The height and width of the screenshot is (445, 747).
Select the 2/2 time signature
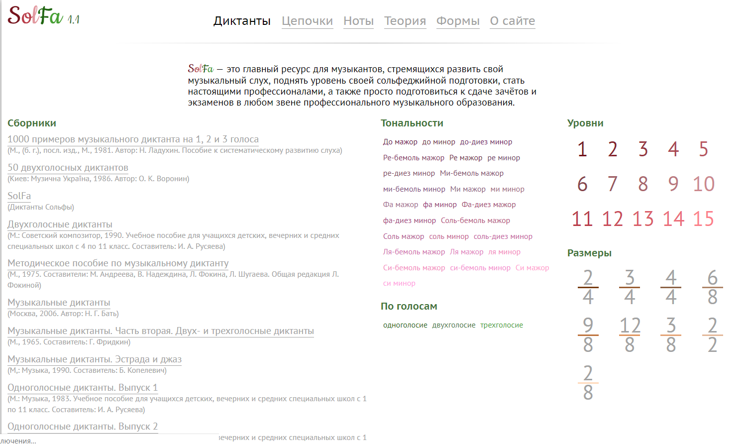712,335
